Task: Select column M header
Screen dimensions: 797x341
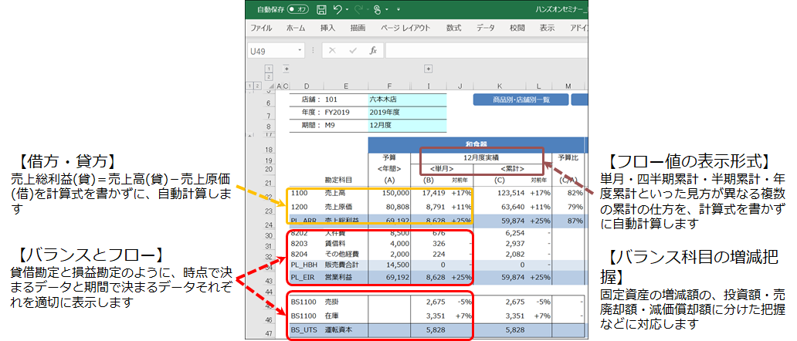Action: (x=568, y=86)
